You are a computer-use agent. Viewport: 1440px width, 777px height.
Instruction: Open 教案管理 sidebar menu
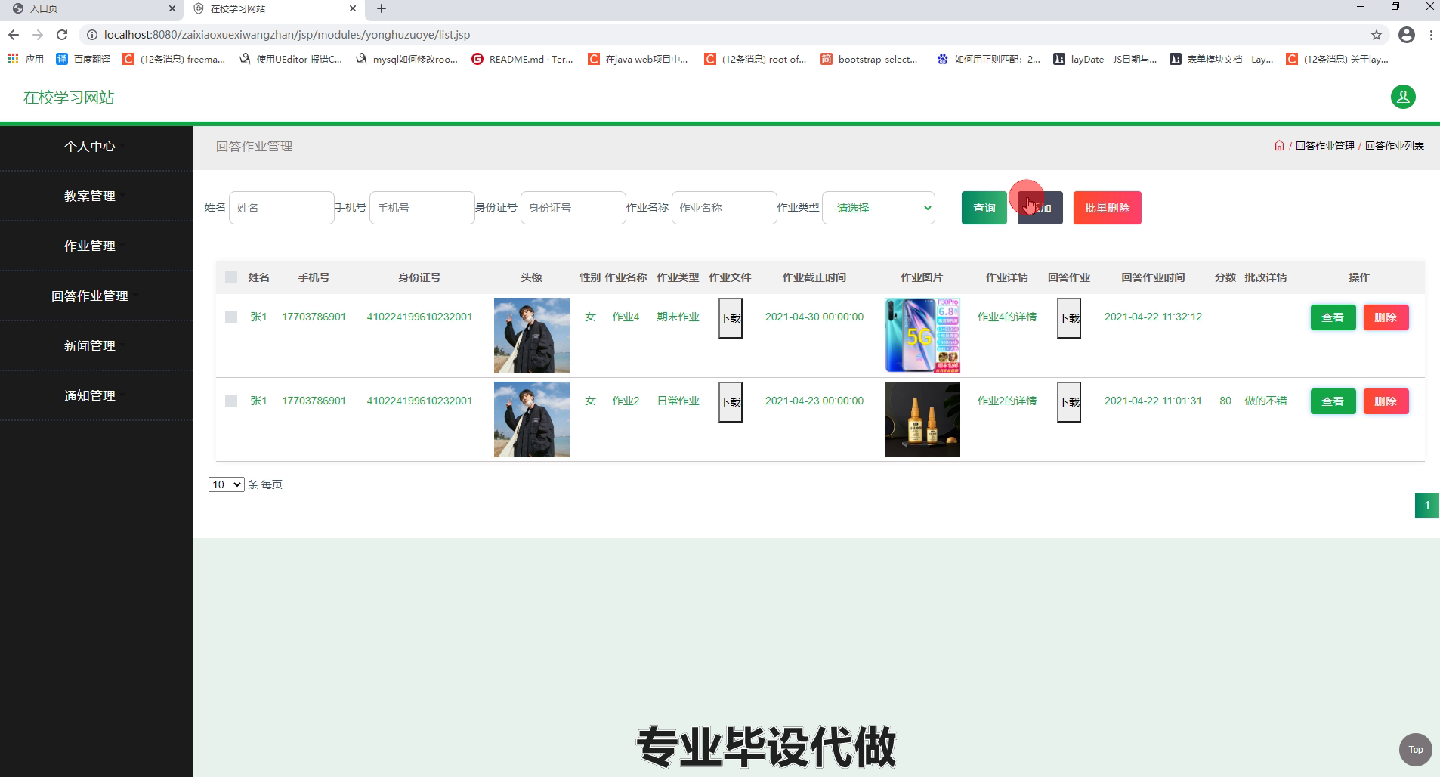(90, 196)
